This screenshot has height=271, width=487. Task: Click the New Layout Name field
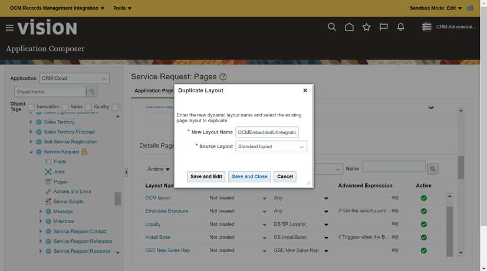[x=267, y=132]
